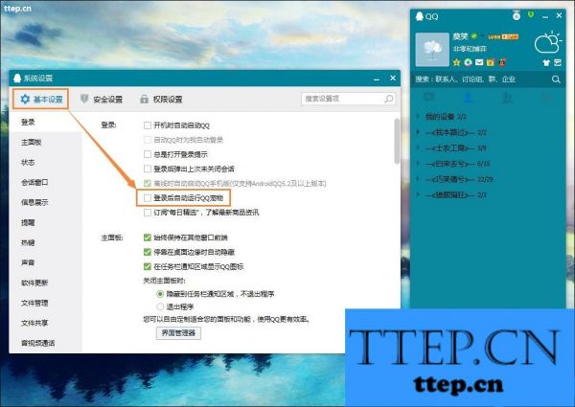The width and height of the screenshot is (575, 407).
Task: Click the orange VIP badge beside level badge
Action: pos(510,36)
